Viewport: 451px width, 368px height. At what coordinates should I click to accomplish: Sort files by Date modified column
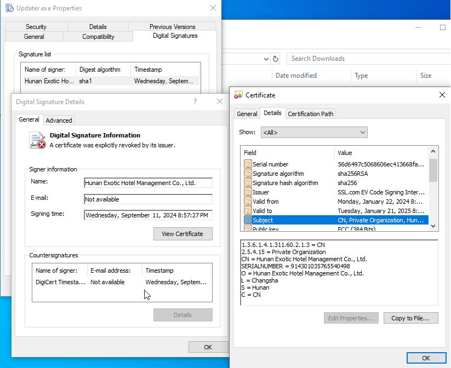click(296, 76)
